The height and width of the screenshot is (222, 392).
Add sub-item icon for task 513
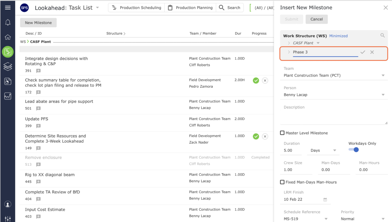click(x=38, y=164)
